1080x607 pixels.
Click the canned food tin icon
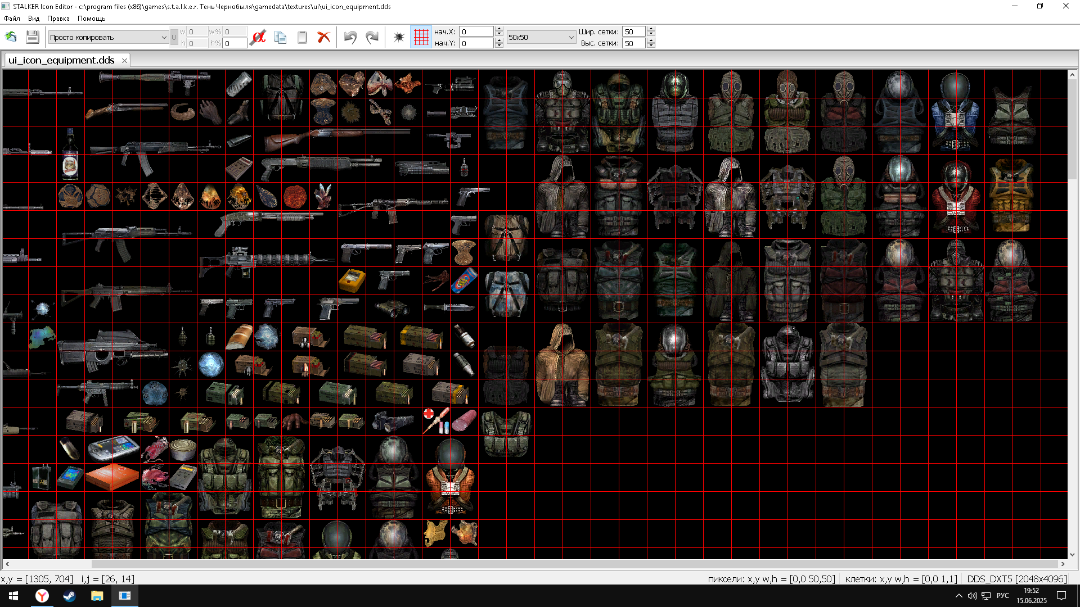183,450
